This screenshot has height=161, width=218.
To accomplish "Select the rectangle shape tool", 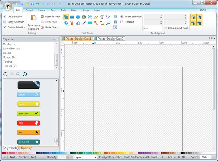I will (72, 17).
